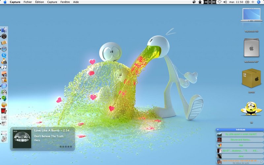
Task: Open Adium penguin icon in the dock
Action: click(4, 92)
